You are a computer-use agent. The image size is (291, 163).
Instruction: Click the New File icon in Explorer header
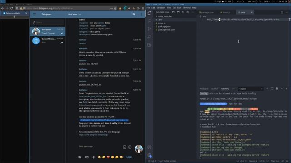pos(173,12)
